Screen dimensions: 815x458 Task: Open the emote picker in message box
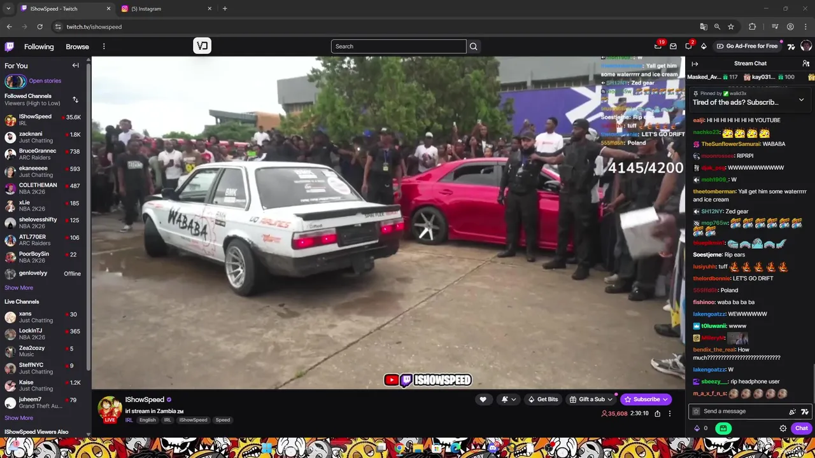tap(793, 412)
